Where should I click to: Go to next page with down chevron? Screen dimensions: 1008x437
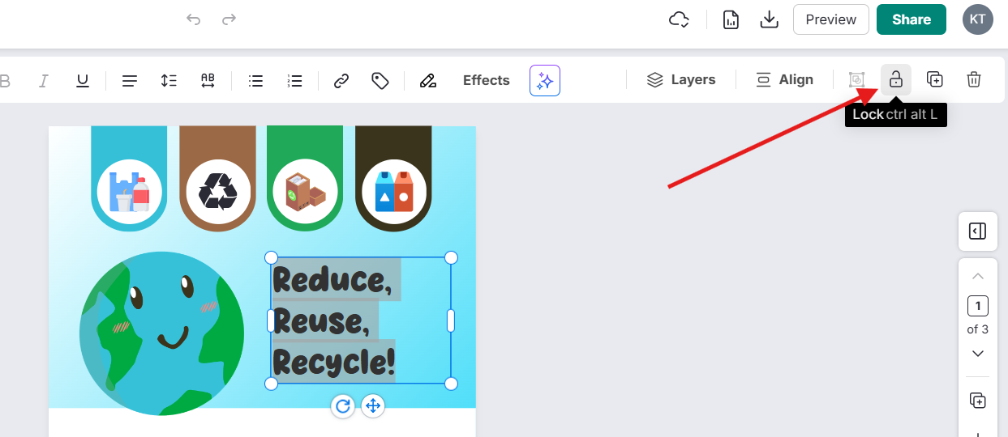click(977, 354)
